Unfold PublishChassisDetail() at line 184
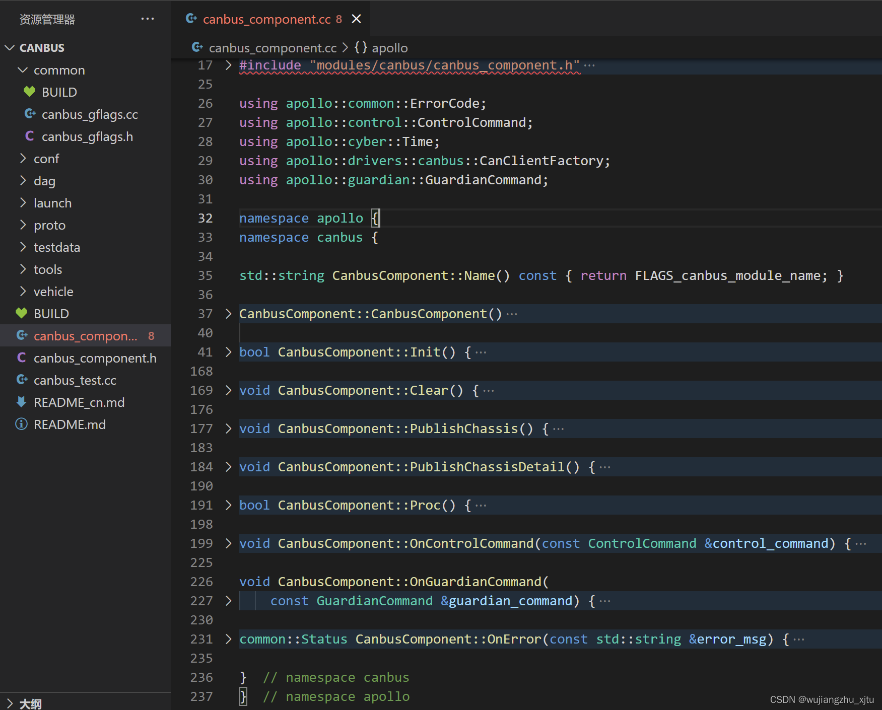Viewport: 882px width, 710px height. tap(229, 467)
